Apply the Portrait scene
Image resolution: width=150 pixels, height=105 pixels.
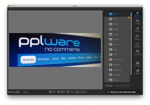point(117,65)
